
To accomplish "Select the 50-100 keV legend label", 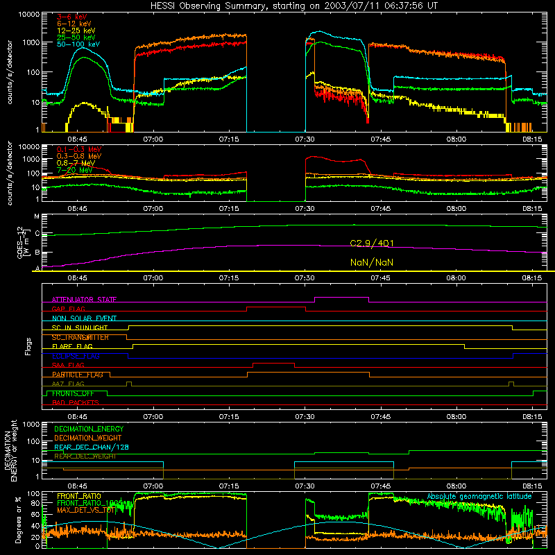I will pos(78,44).
